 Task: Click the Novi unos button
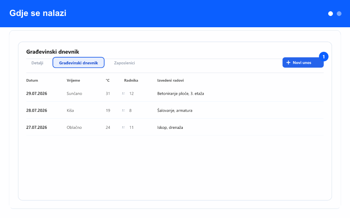click(x=303, y=63)
